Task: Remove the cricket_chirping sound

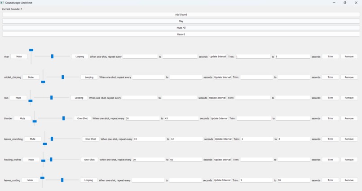Action: [x=349, y=77]
